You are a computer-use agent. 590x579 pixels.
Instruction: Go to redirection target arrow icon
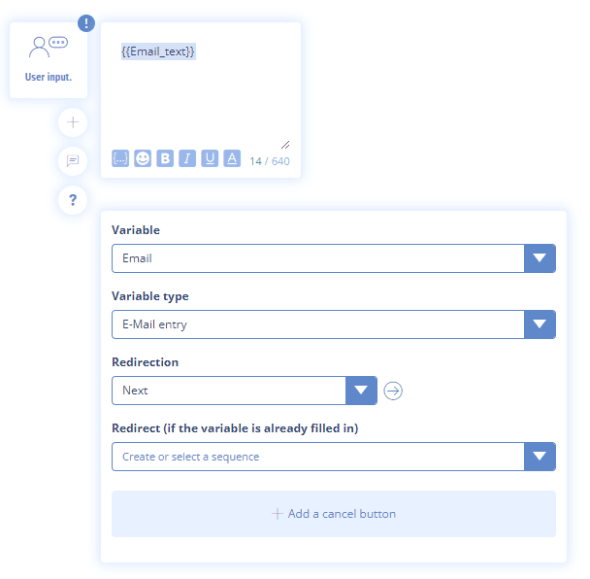[x=393, y=391]
